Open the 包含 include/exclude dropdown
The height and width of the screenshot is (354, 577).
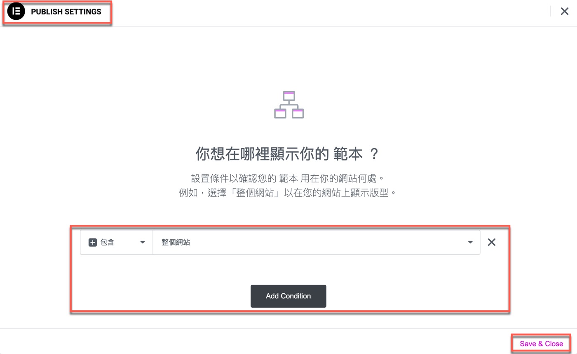click(117, 242)
